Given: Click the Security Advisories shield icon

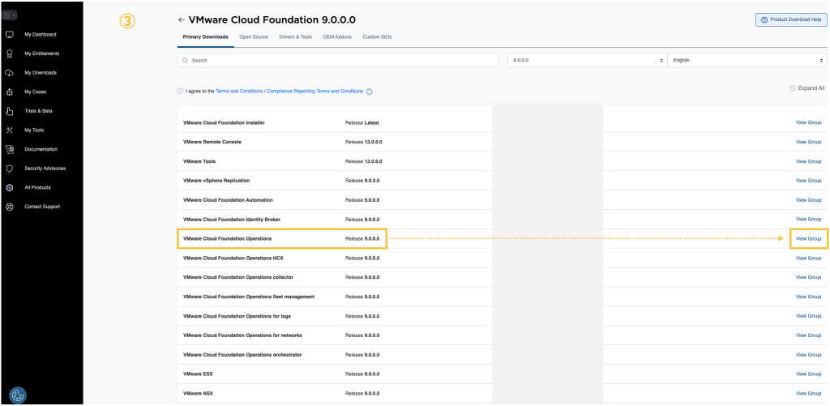Looking at the screenshot, I should 9,169.
